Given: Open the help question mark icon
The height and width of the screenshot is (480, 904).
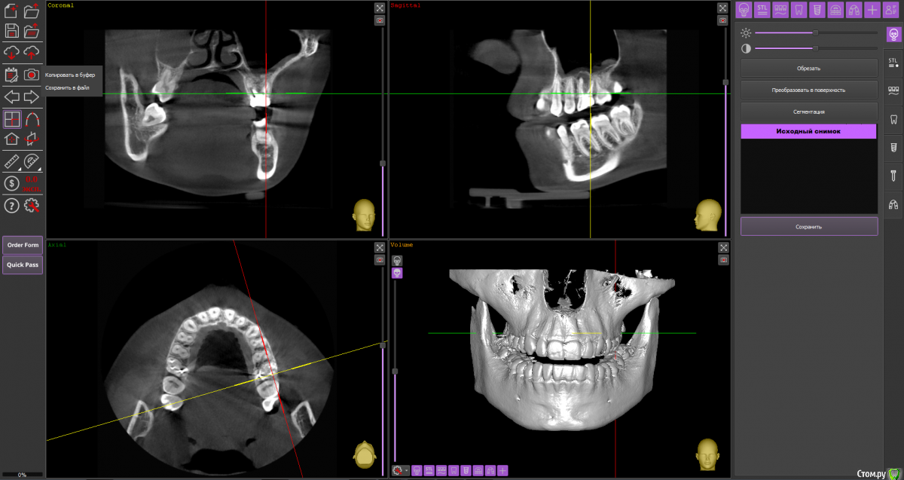Looking at the screenshot, I should point(12,206).
